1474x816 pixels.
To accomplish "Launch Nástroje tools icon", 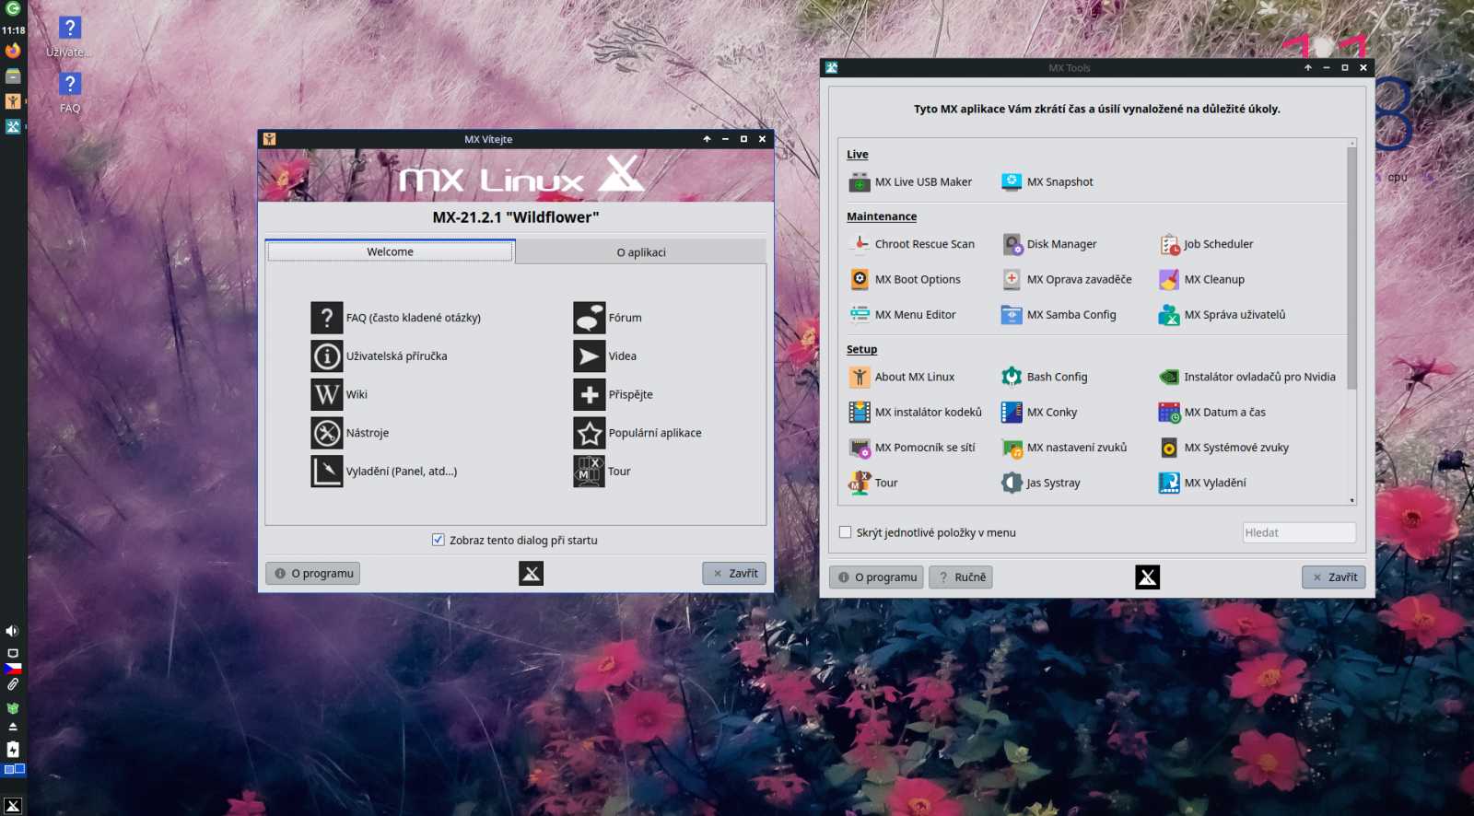I will pos(326,433).
